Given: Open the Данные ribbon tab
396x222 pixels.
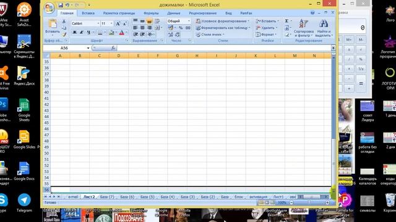Looking at the screenshot, I should pos(174,13).
